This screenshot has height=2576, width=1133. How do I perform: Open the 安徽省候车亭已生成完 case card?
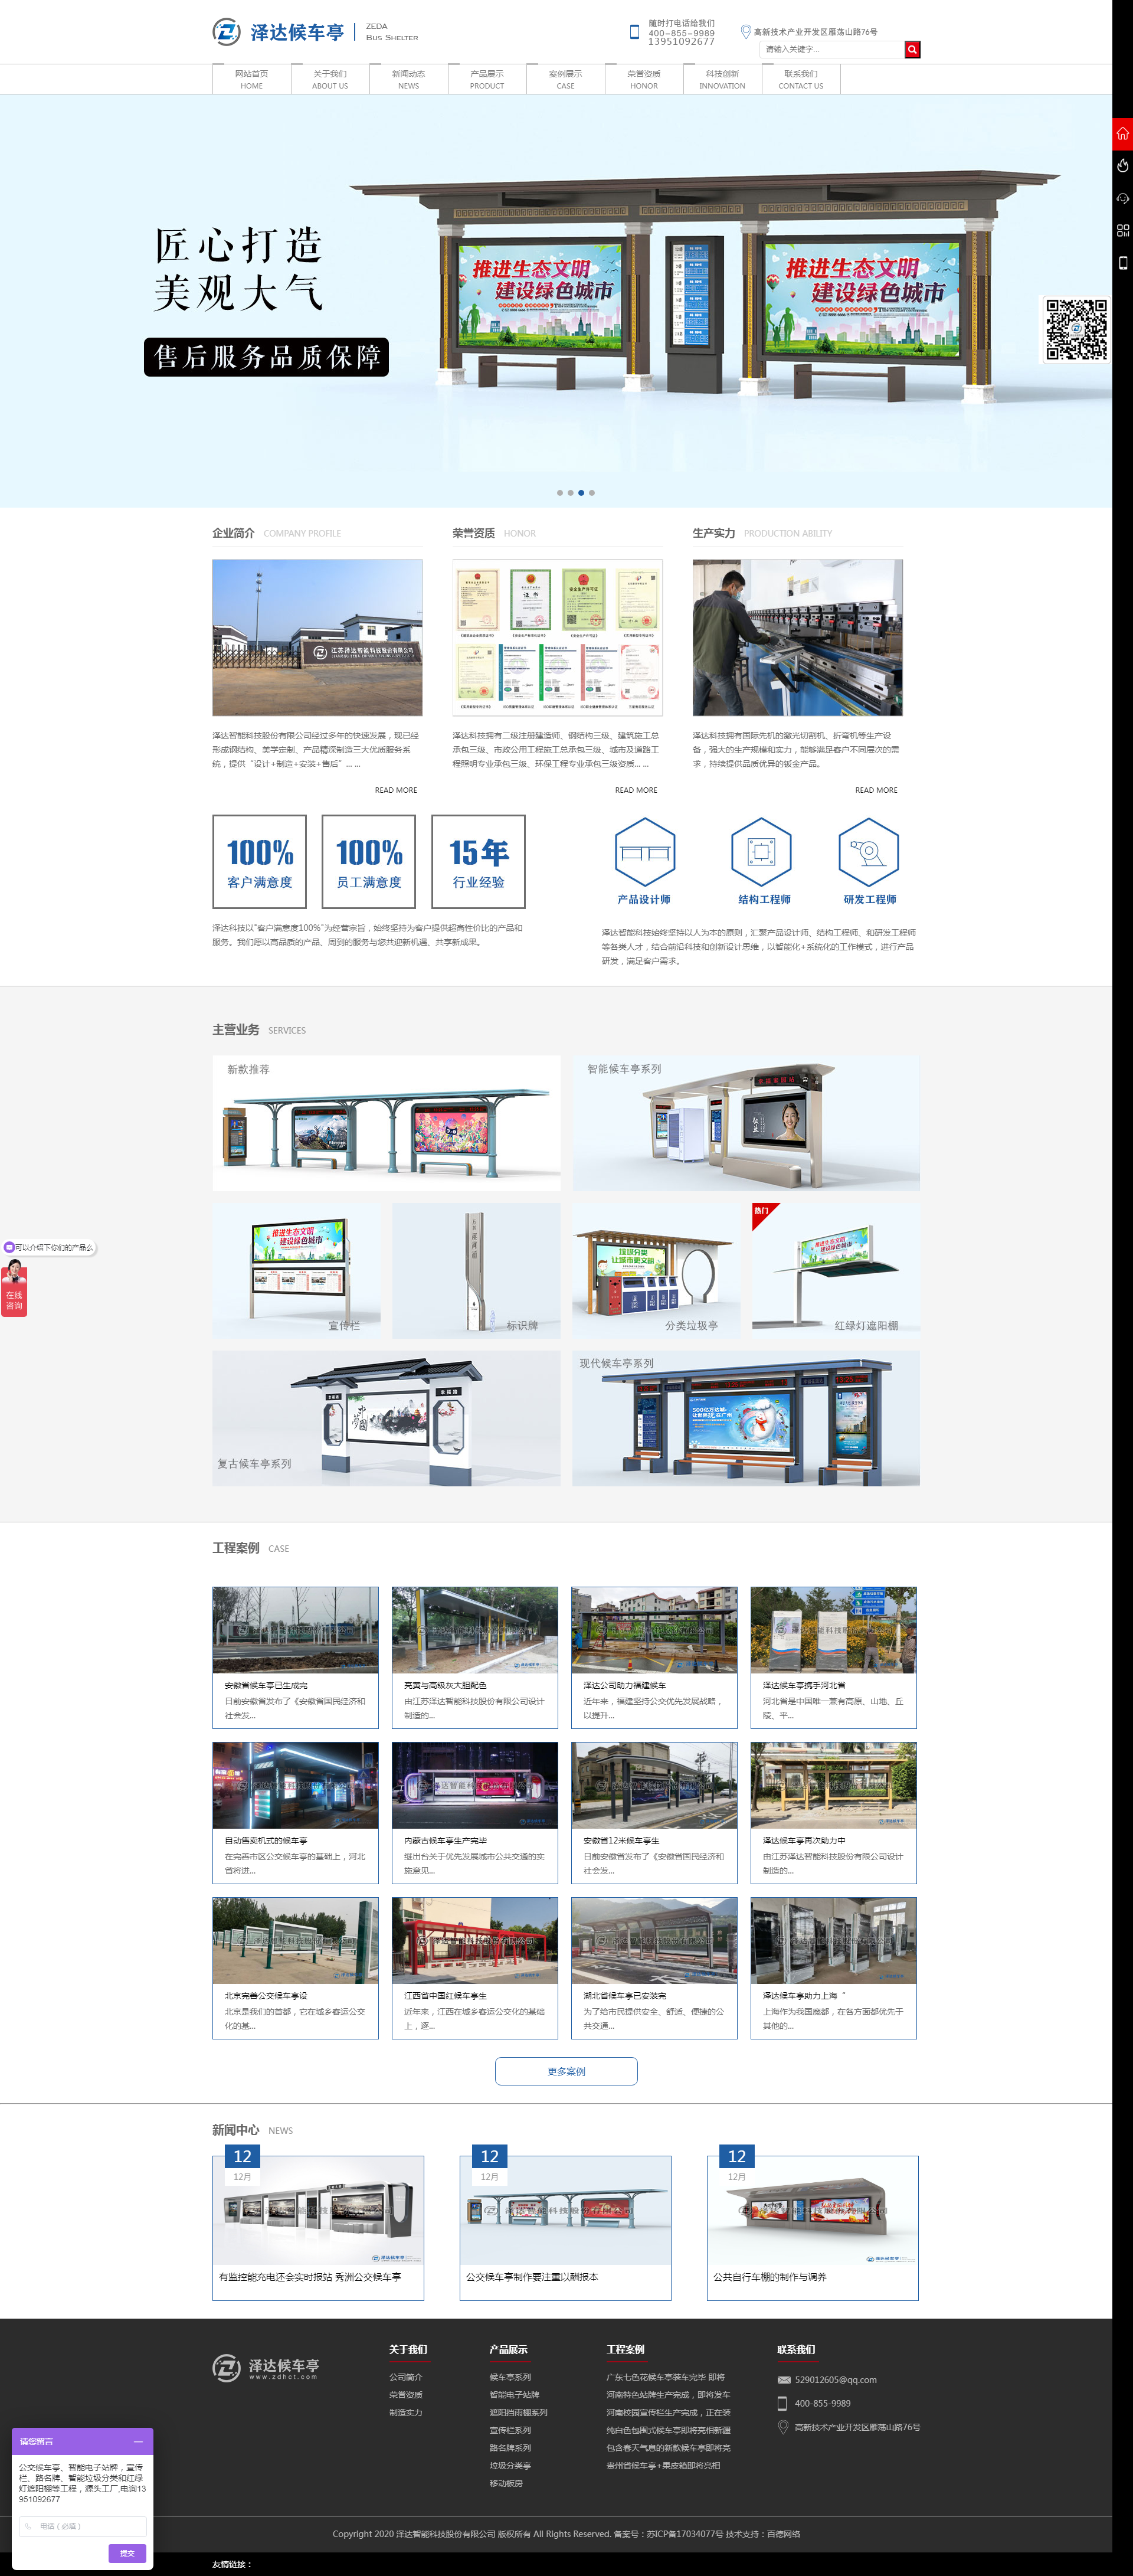click(295, 1657)
